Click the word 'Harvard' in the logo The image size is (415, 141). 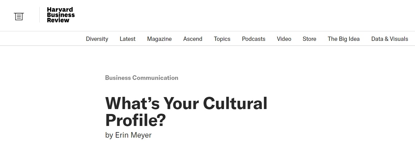(60, 10)
